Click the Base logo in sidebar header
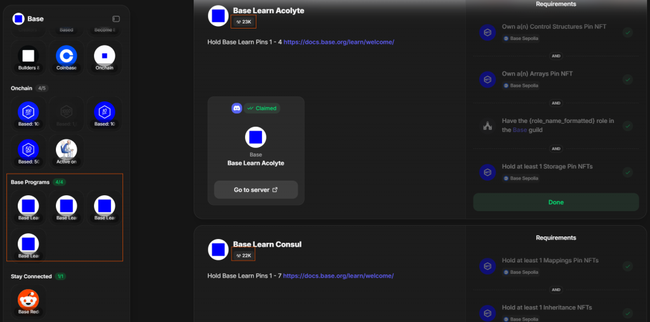The image size is (650, 322). pyautogui.click(x=18, y=19)
